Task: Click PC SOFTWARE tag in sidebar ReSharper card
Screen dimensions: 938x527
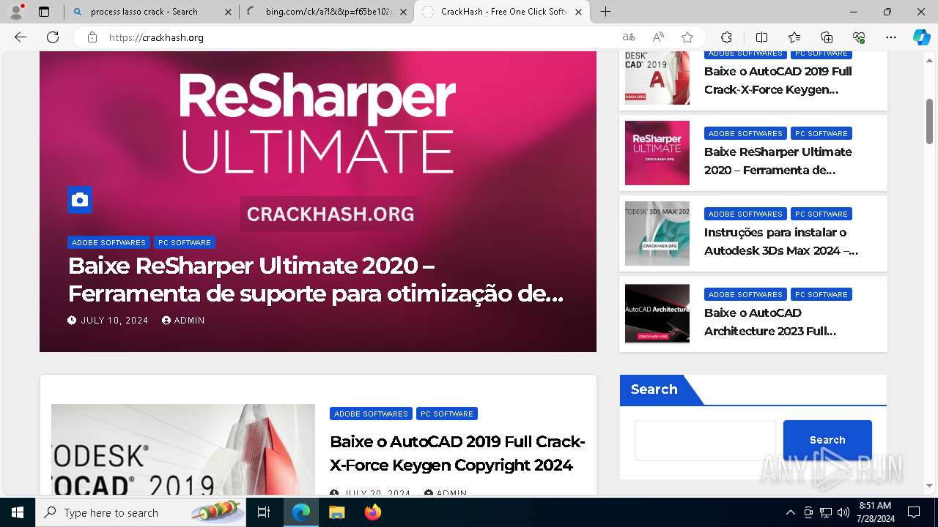Action: 821,133
